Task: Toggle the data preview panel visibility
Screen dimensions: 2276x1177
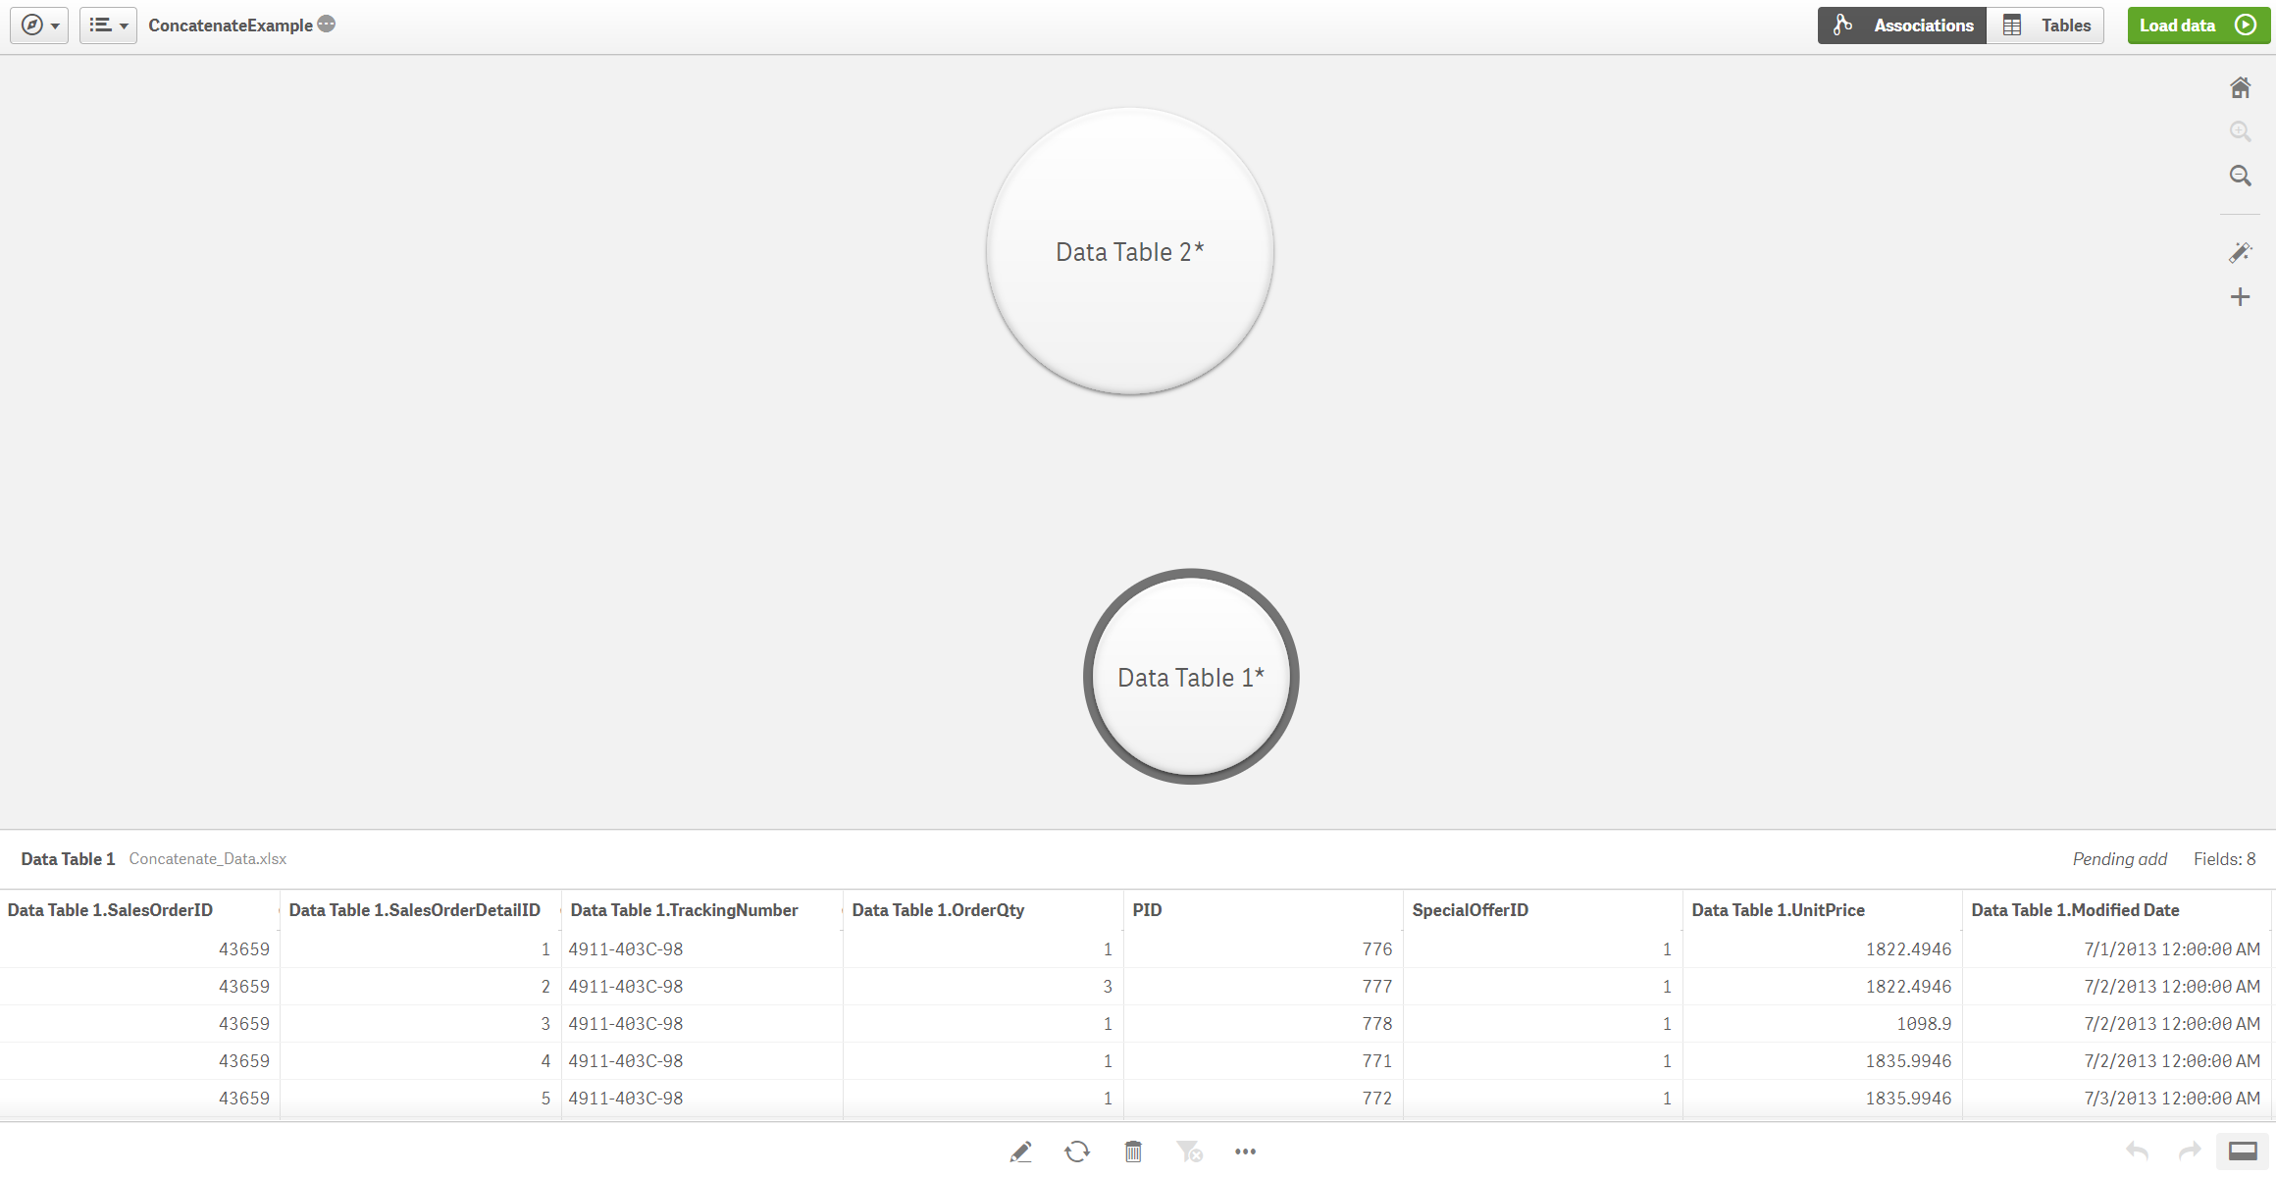Action: click(x=2243, y=1151)
